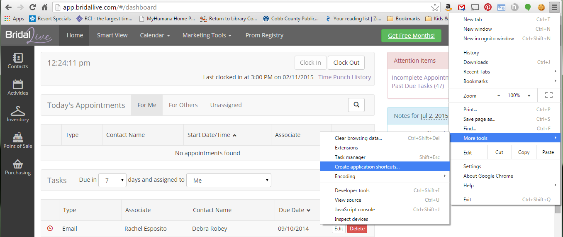The image size is (563, 237).
Task: Click the Pinterest extension icon
Action: click(488, 7)
